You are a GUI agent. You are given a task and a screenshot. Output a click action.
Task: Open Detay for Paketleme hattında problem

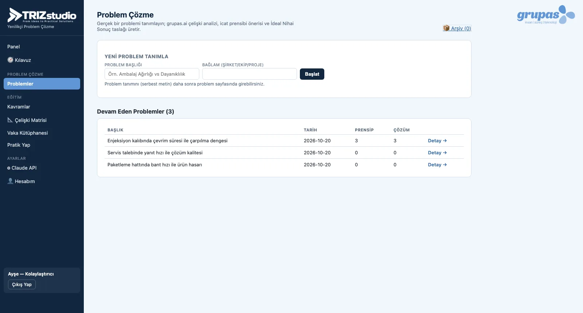pyautogui.click(x=437, y=165)
